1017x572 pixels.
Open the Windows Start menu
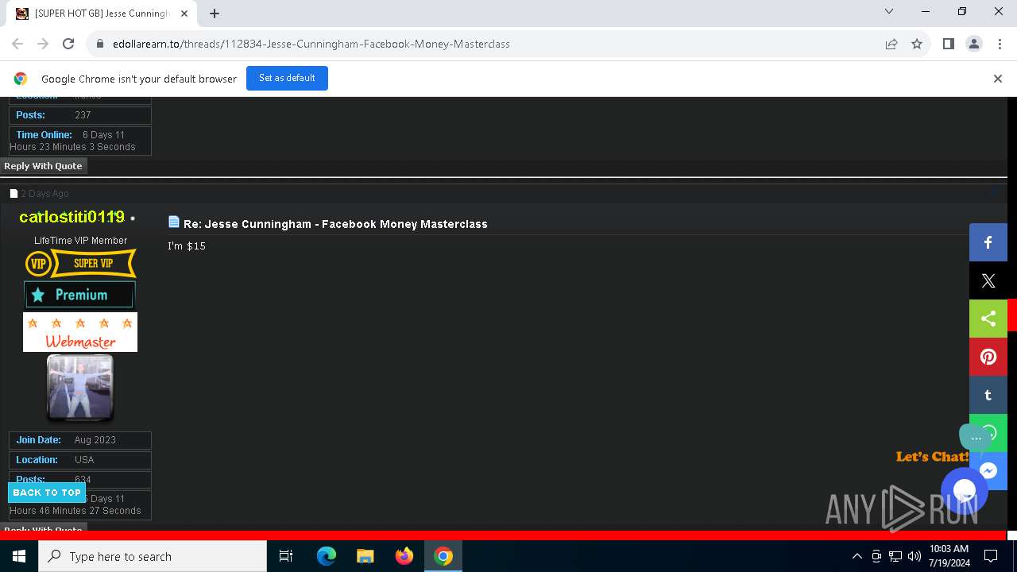click(19, 556)
